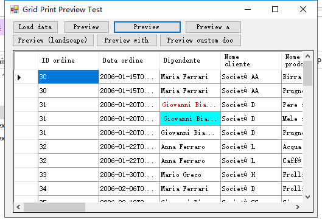Viewport: 322px width, 222px height.
Task: Click the horizontal scrollbar thumb
Action: [x=54, y=207]
